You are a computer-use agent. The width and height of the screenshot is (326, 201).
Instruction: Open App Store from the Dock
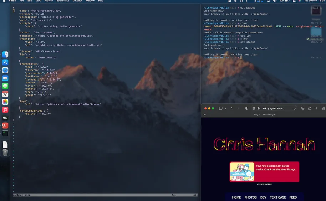[x=5, y=62]
